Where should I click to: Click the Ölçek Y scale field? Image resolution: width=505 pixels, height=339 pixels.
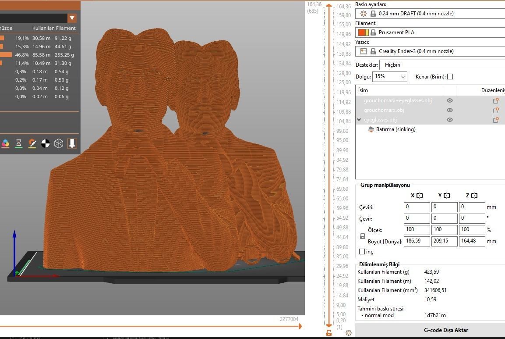[x=445, y=230]
